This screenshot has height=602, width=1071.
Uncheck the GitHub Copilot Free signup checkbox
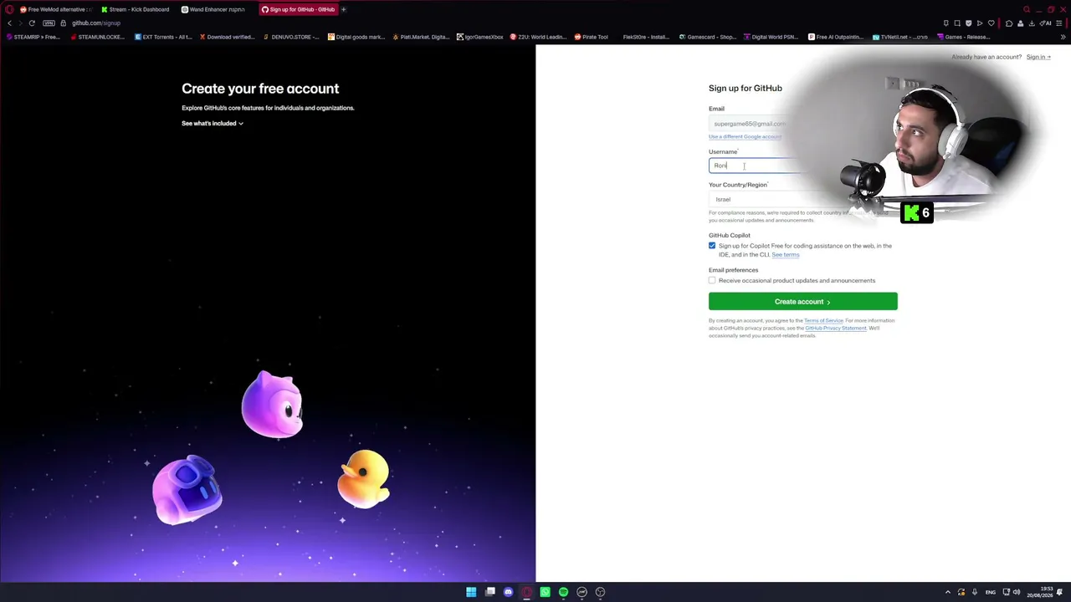pyautogui.click(x=712, y=246)
